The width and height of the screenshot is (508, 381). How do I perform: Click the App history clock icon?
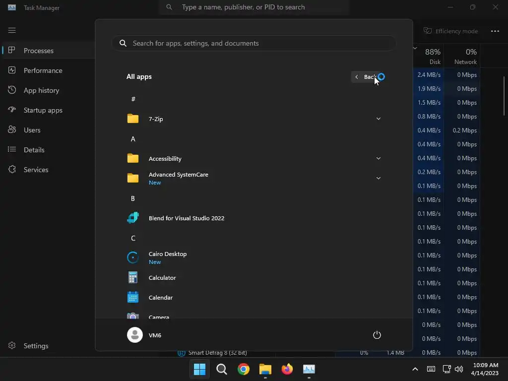pyautogui.click(x=12, y=90)
